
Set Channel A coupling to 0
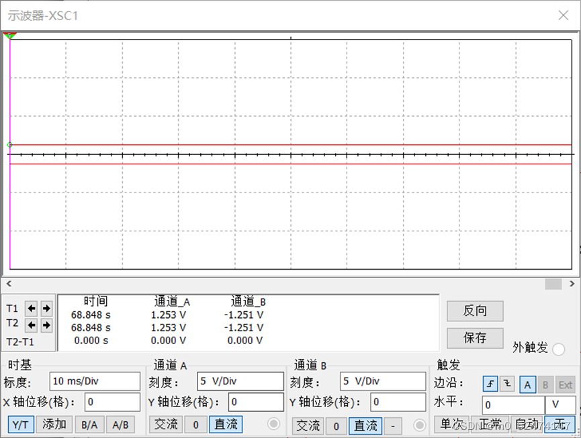195,425
